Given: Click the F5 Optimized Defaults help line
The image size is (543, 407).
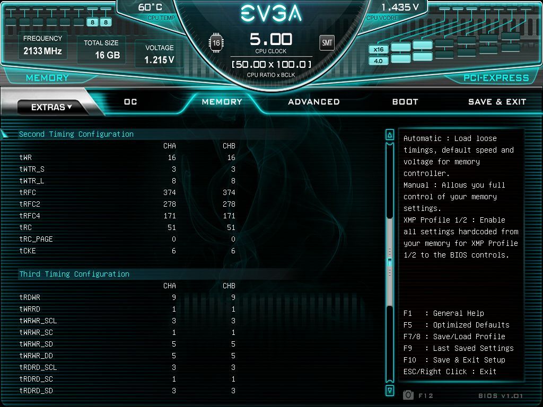Looking at the screenshot, I should (x=457, y=325).
